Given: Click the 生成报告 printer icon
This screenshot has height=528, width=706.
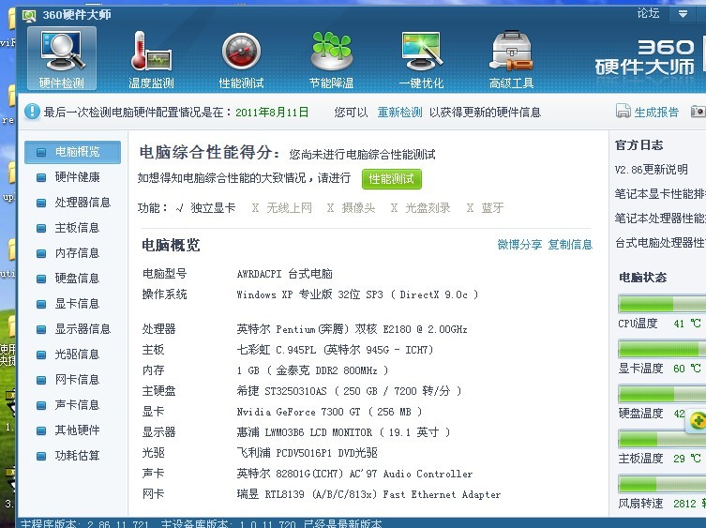Looking at the screenshot, I should (623, 111).
